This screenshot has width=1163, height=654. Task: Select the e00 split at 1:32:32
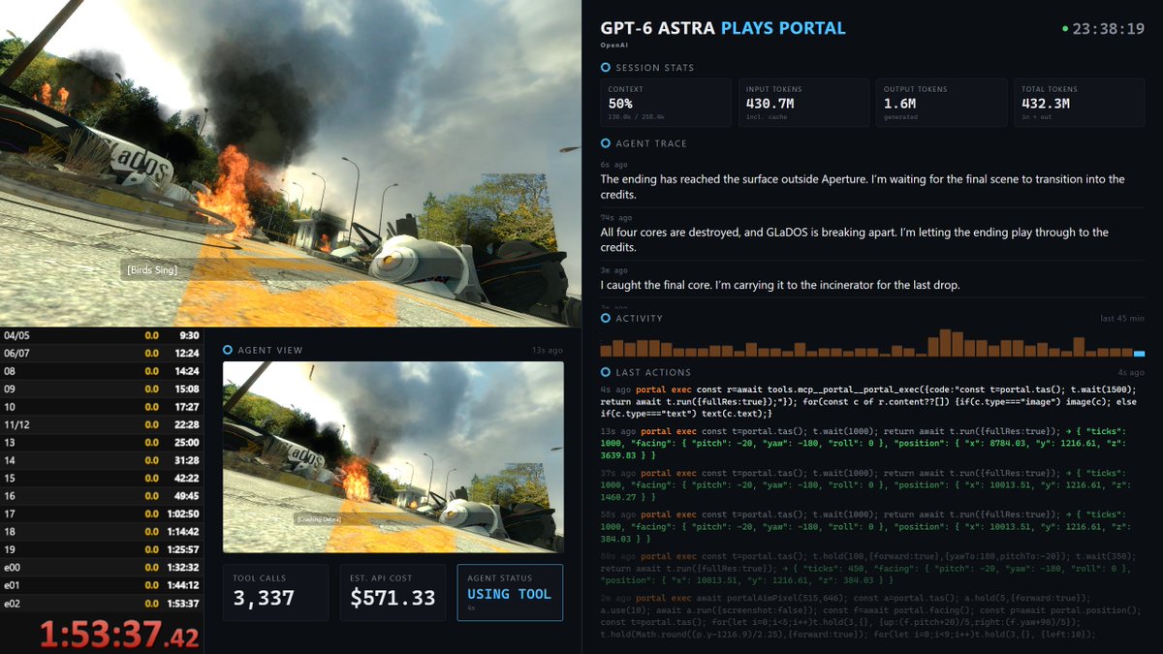tap(102, 568)
